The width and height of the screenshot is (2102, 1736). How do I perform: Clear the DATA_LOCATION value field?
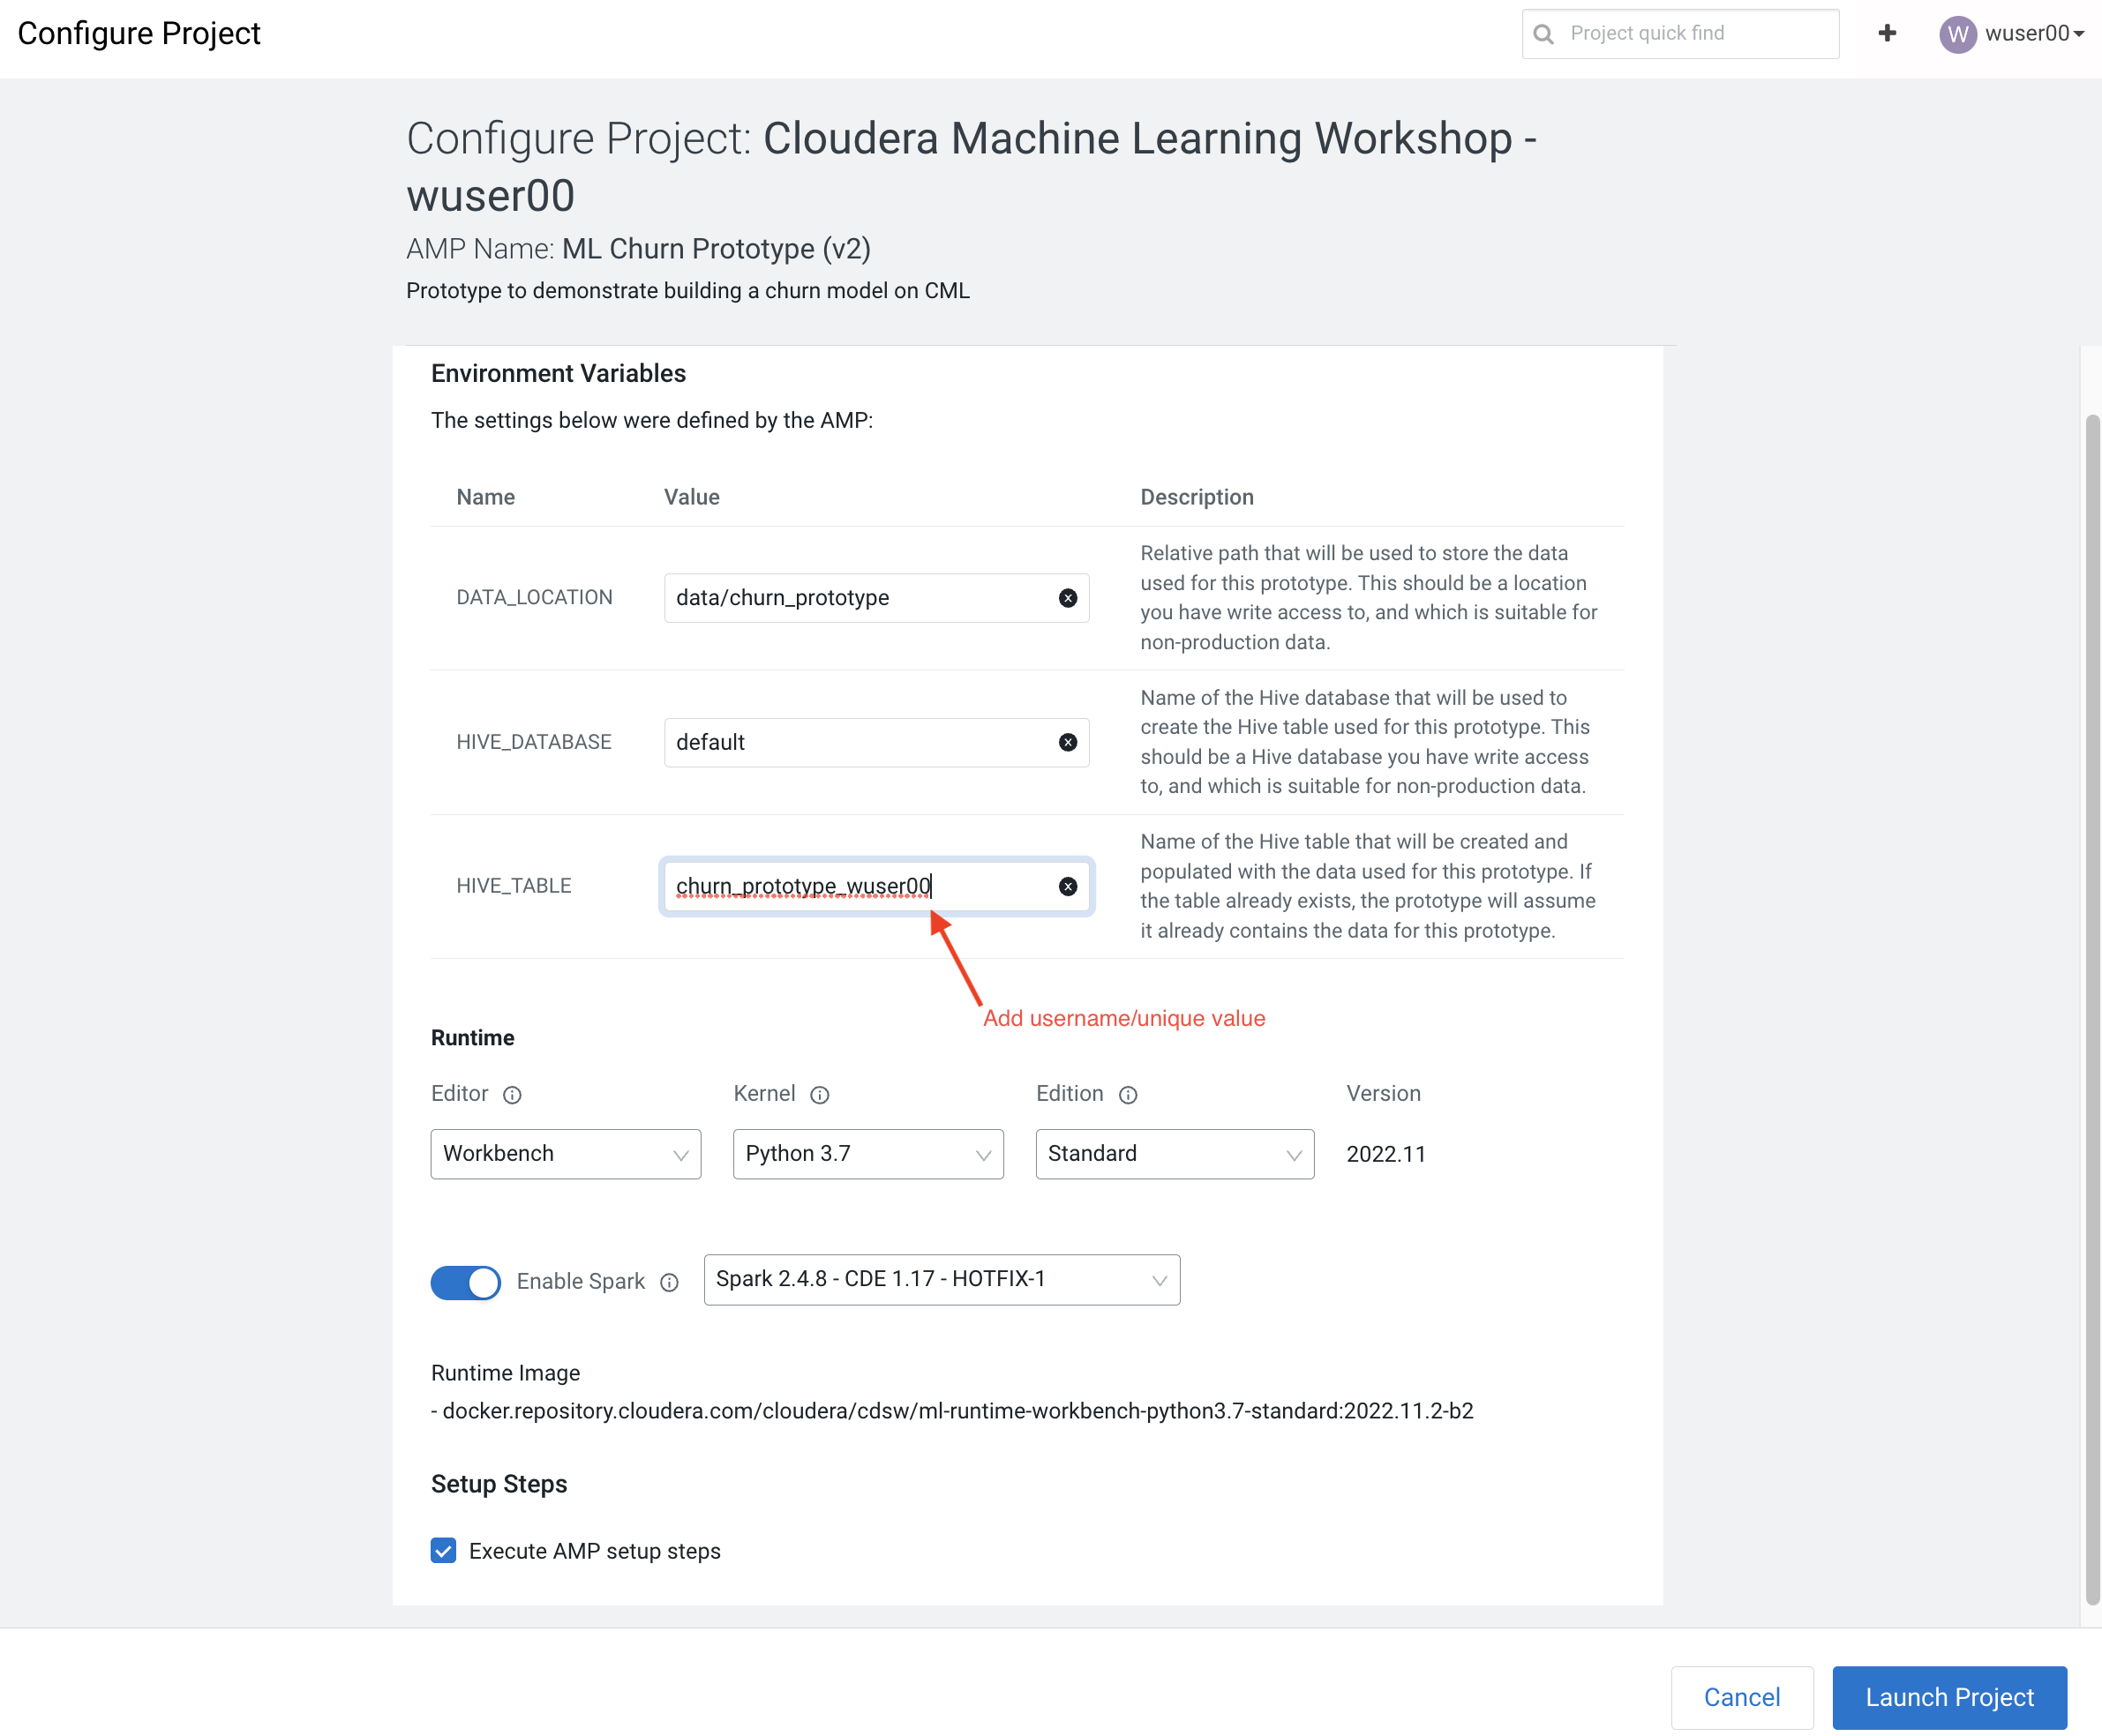pyautogui.click(x=1068, y=598)
